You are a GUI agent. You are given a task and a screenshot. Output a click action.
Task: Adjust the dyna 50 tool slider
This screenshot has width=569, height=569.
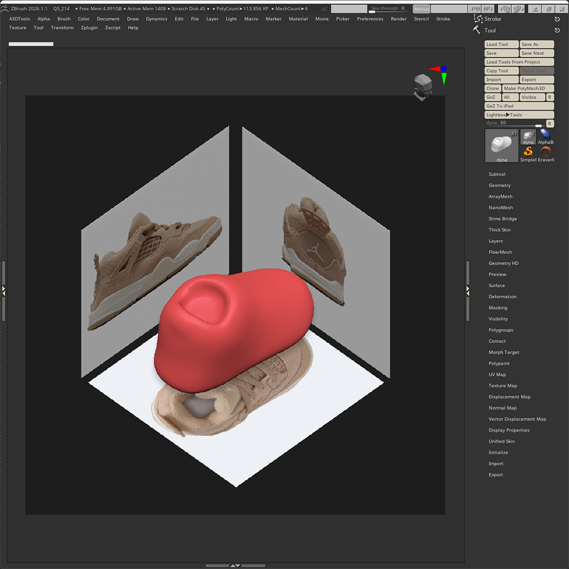[515, 123]
